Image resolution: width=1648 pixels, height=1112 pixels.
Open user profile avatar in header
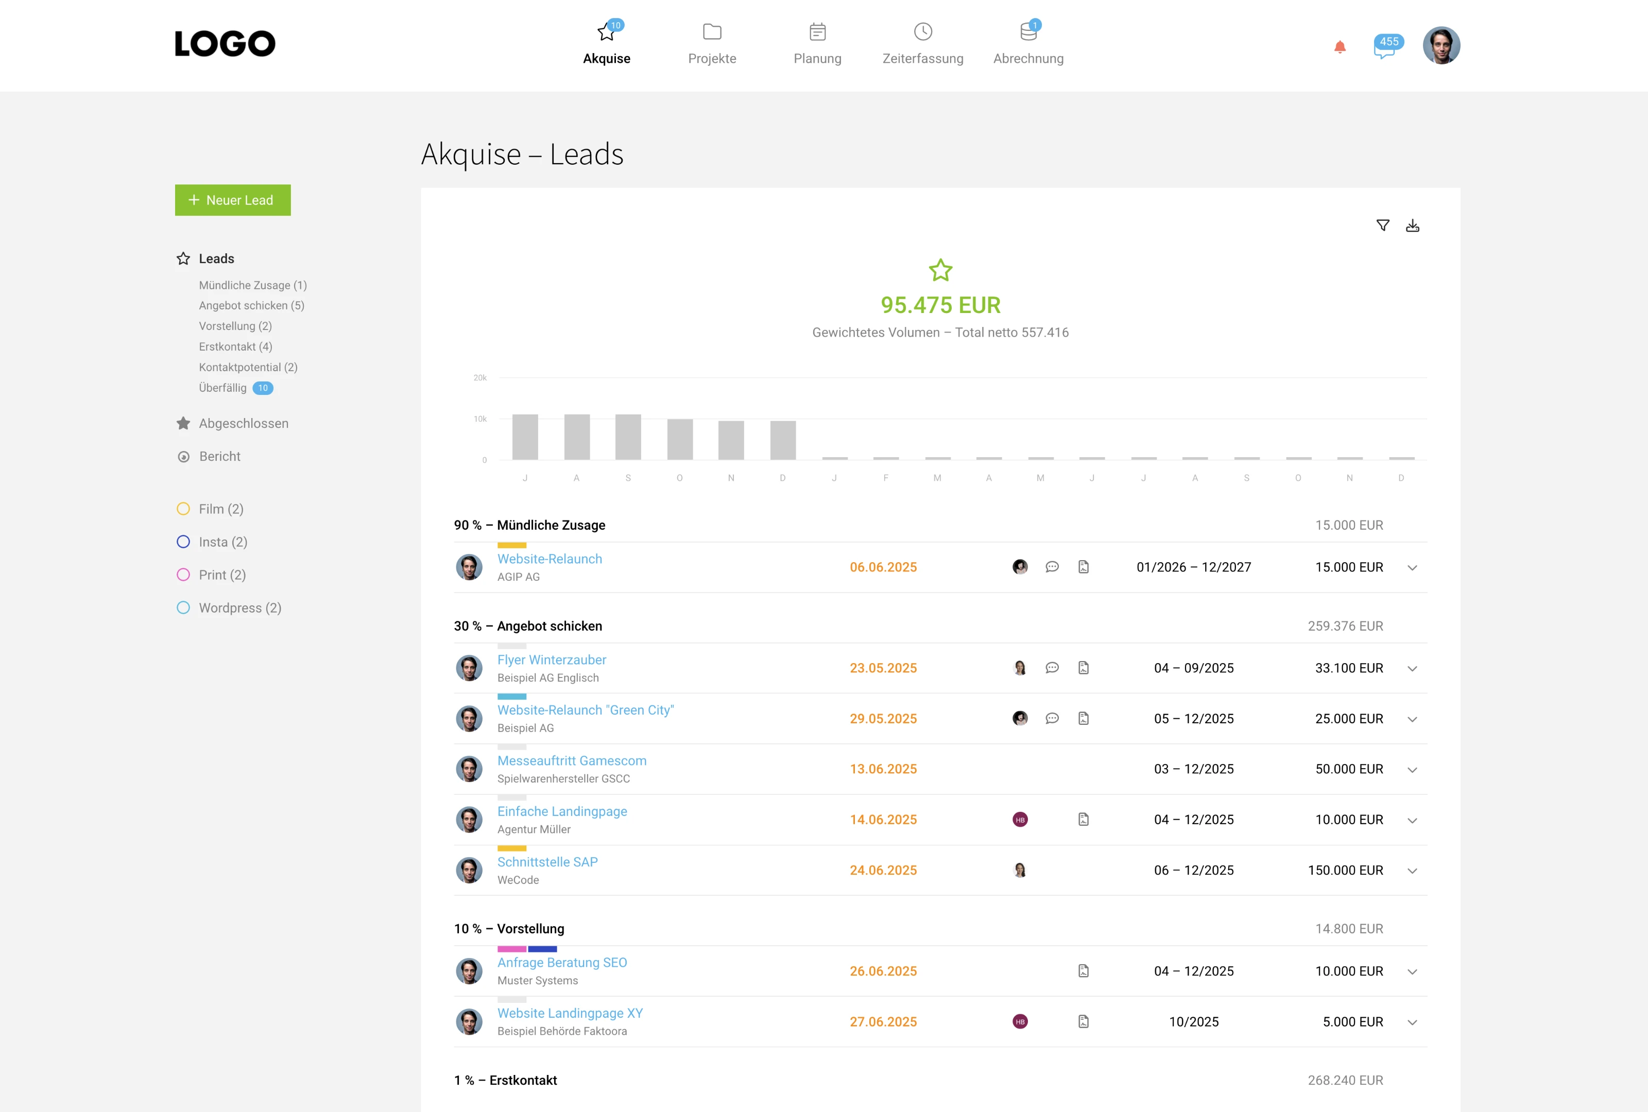point(1440,45)
